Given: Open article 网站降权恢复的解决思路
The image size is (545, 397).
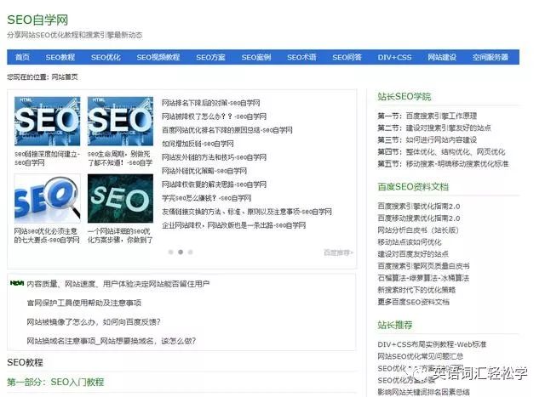Looking at the screenshot, I should [x=214, y=184].
